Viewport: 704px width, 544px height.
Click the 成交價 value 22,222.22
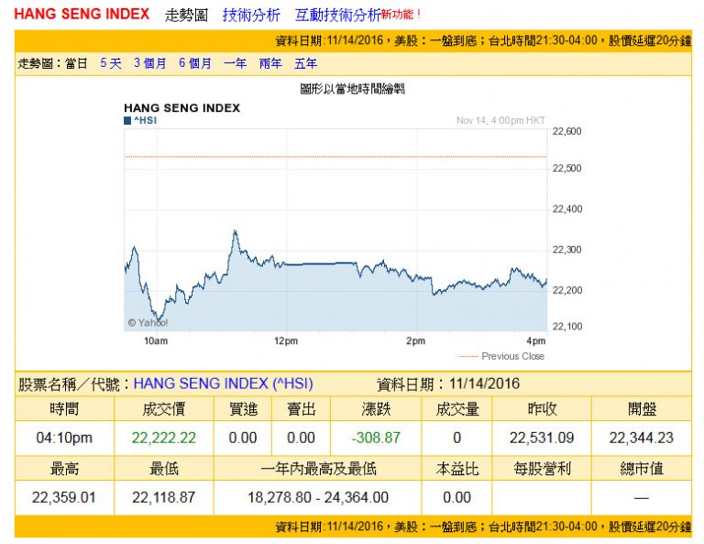[x=164, y=438]
